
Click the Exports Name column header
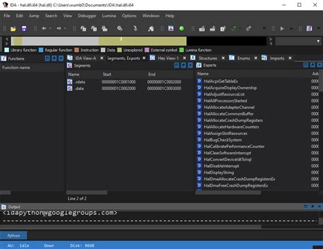(203, 74)
